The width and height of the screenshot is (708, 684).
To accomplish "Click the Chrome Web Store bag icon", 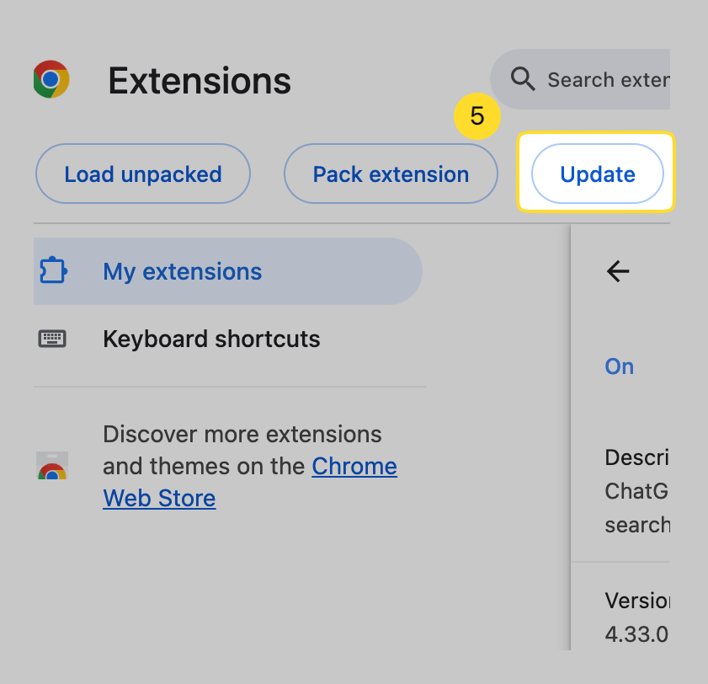I will (x=52, y=466).
